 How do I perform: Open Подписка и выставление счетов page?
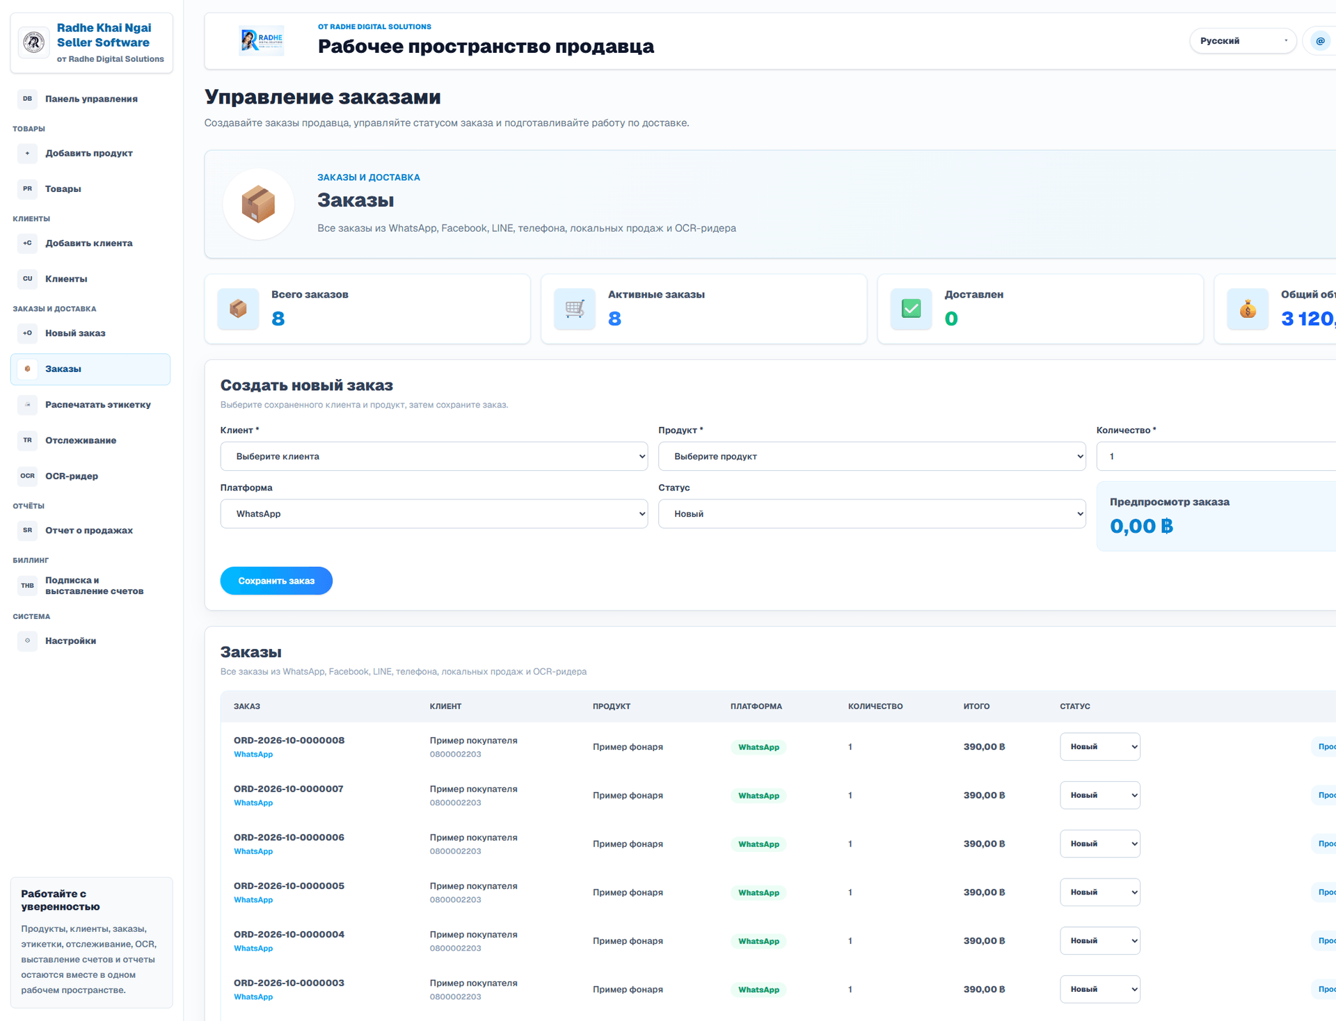90,586
